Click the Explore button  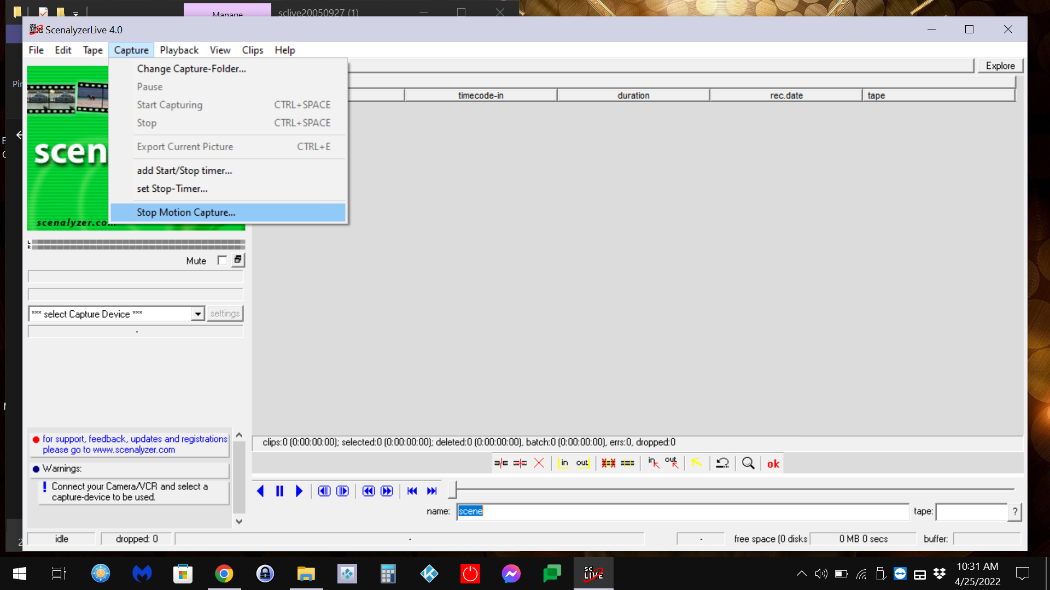coord(1000,66)
